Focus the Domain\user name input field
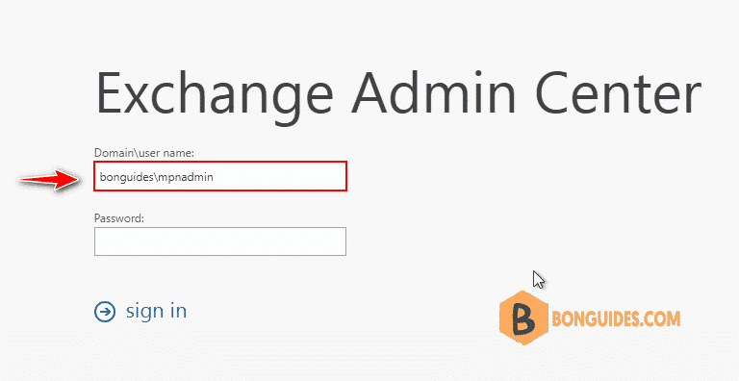739x381 pixels. point(220,176)
